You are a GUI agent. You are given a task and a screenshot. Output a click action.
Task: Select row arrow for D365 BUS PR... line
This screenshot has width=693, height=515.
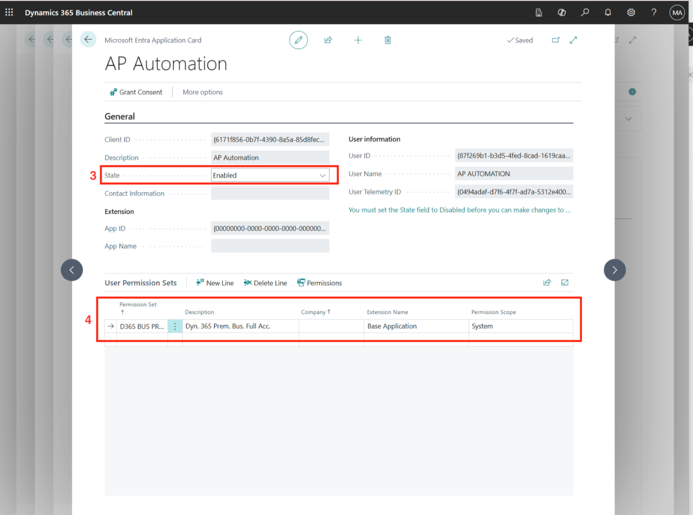coord(111,326)
